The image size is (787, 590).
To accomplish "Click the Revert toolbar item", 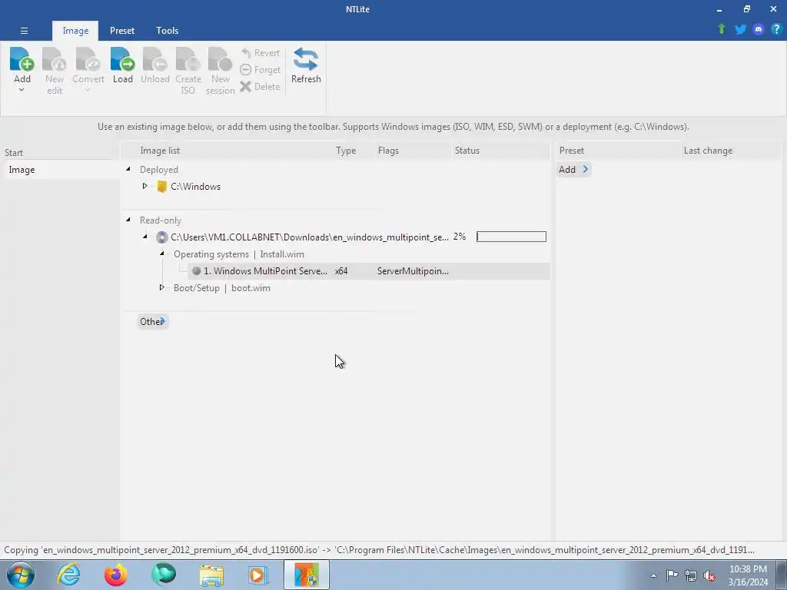I will [261, 53].
